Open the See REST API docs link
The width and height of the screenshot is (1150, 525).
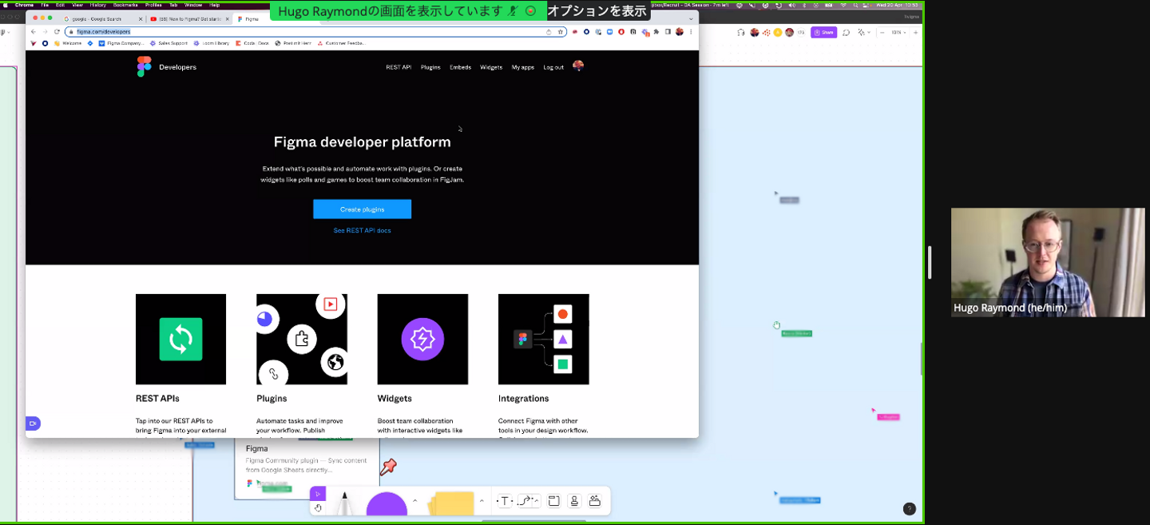(362, 230)
